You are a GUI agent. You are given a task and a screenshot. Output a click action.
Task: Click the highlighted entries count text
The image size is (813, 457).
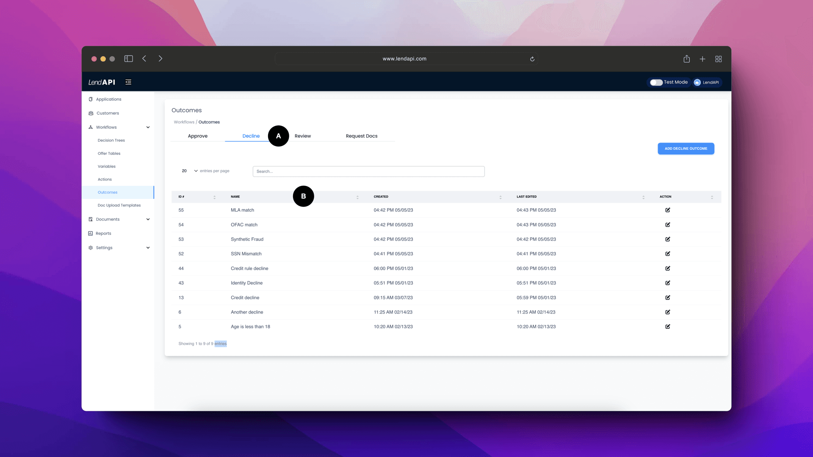click(x=221, y=343)
